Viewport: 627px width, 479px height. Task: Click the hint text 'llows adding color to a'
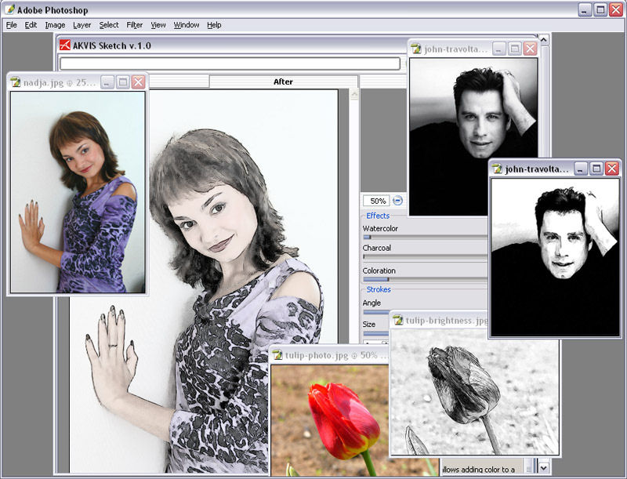(x=479, y=470)
